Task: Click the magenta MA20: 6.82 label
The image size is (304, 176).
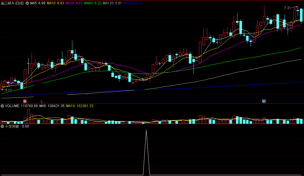Action: (x=74, y=3)
